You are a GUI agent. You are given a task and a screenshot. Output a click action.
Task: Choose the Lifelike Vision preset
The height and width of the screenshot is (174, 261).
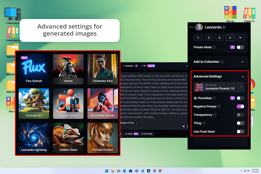(x=68, y=138)
